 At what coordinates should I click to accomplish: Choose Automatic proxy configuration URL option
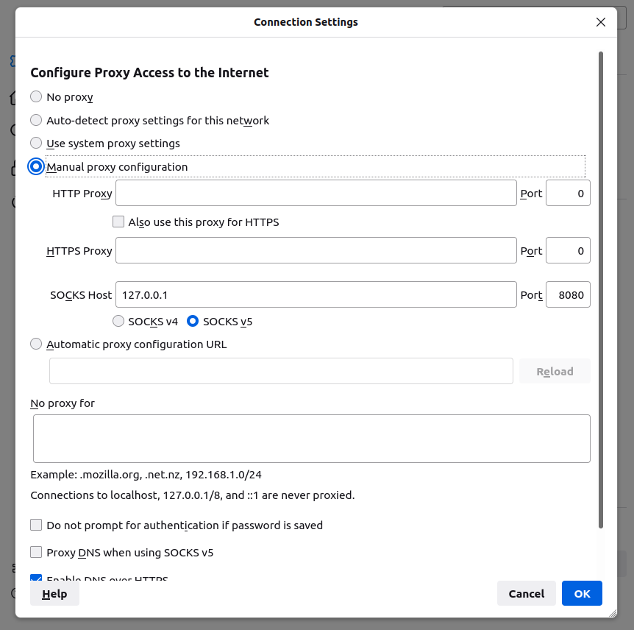click(x=36, y=344)
